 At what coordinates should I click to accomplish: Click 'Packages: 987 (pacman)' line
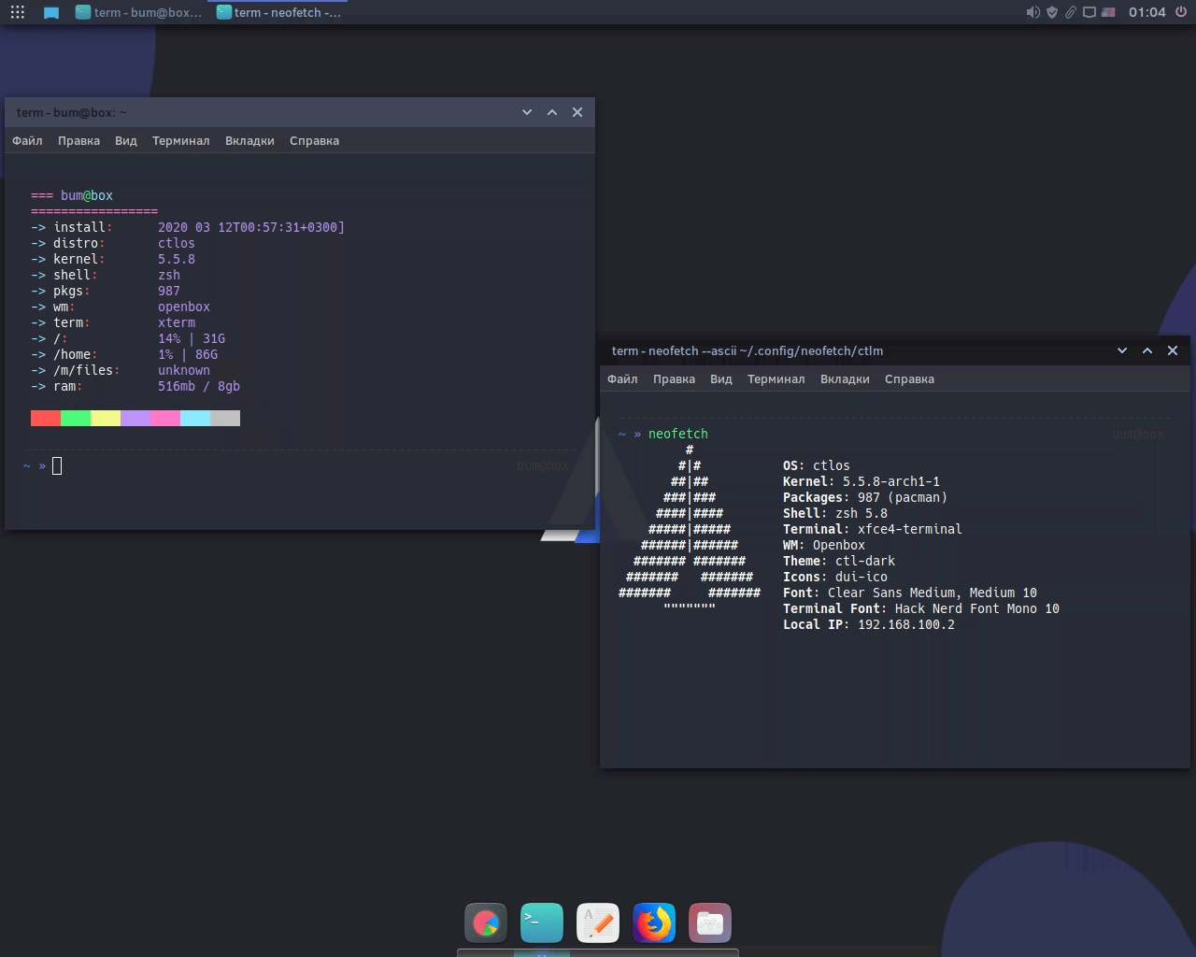(865, 497)
